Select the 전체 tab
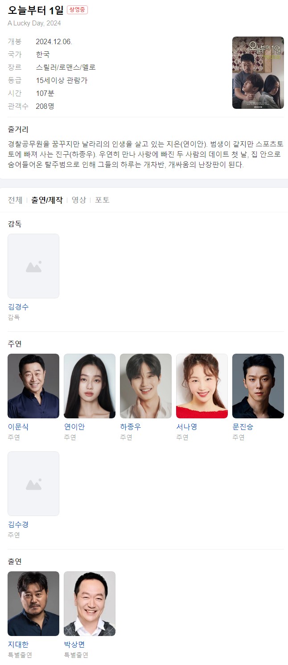Viewport: 288px width, 665px height. pos(15,200)
